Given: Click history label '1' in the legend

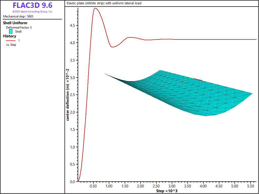Looking at the screenshot, I should pos(19,40).
